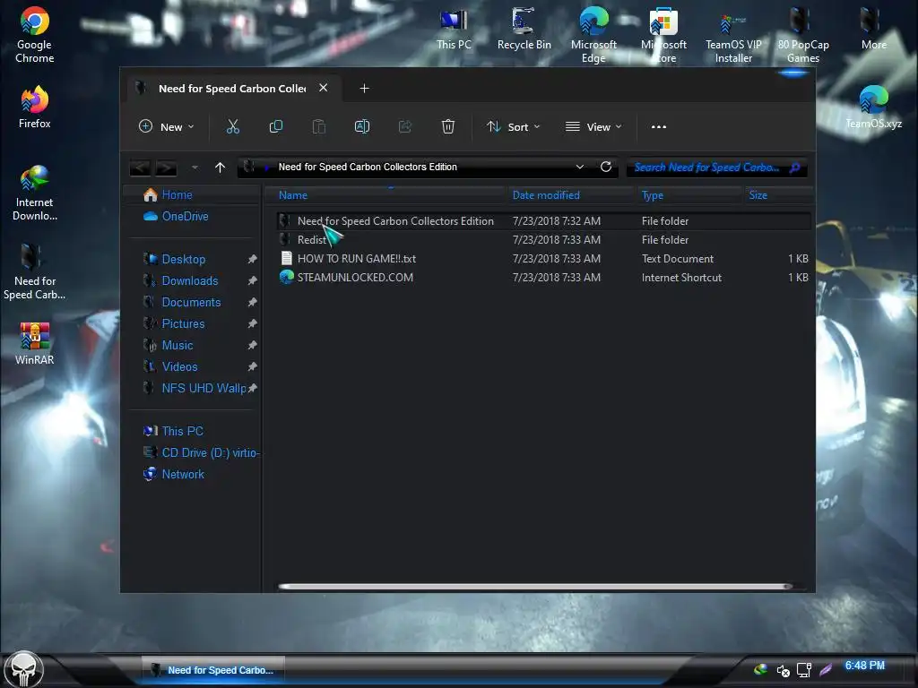Click the Share icon in toolbar
The image size is (918, 688).
click(405, 126)
